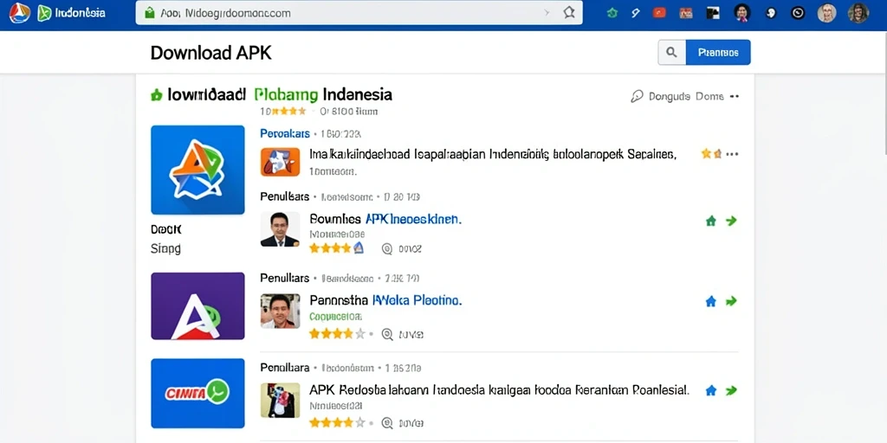
Task: Click the suited man avatar thumbnail
Action: tap(280, 229)
